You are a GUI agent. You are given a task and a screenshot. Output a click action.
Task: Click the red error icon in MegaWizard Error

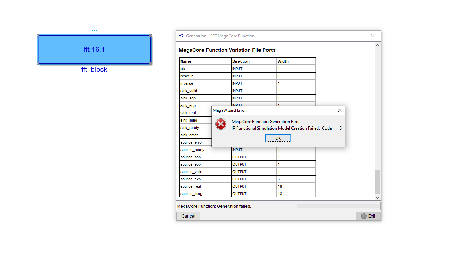coord(221,124)
